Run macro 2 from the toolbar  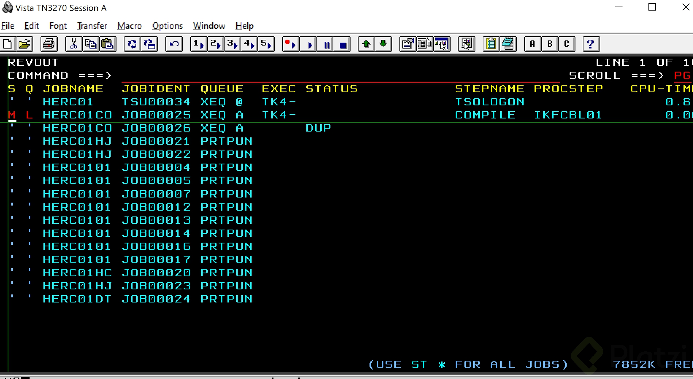pyautogui.click(x=215, y=44)
